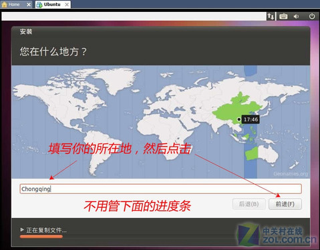Click the orange file copy progress bar
The image size is (320, 250).
(41, 237)
